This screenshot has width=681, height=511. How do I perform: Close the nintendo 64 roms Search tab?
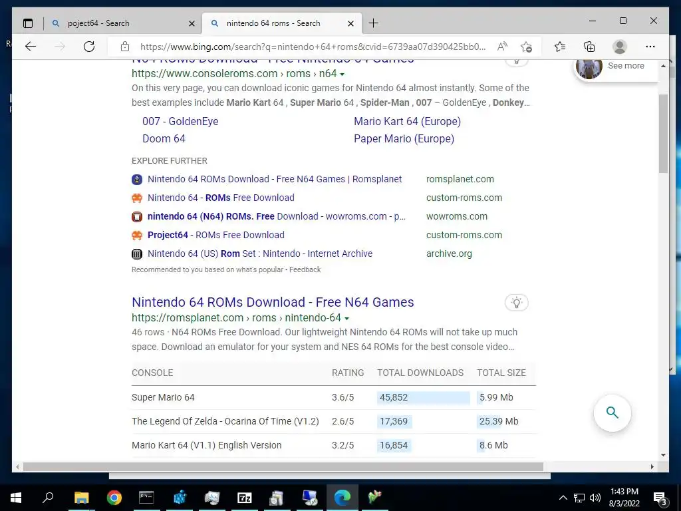pos(351,23)
